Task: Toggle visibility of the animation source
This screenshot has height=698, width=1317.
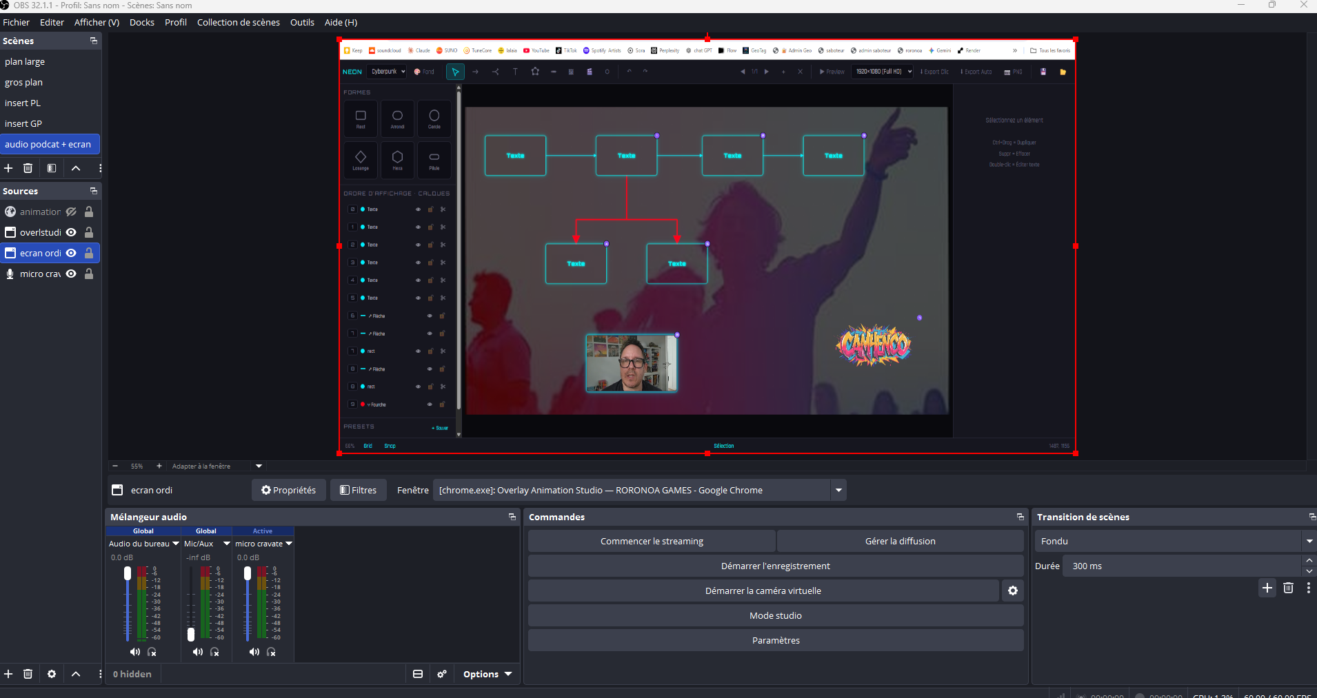Action: click(x=71, y=212)
